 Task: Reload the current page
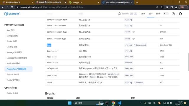[12, 7]
